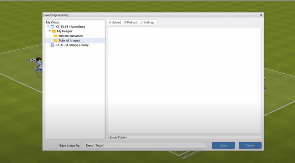Close the Save Image to library dialog
Image resolution: width=295 pixels, height=163 pixels.
pyautogui.click(x=261, y=15)
